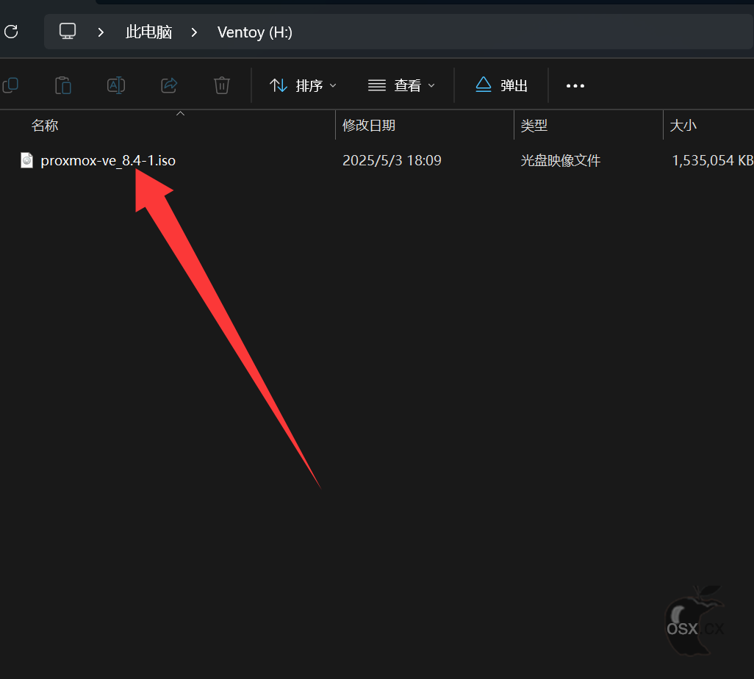The width and height of the screenshot is (754, 679).
Task: Click the 光盘映像文件 type cell
Action: click(560, 160)
